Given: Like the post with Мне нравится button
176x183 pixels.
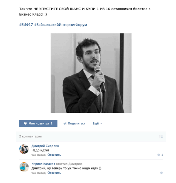Looking at the screenshot, I should [38, 123].
